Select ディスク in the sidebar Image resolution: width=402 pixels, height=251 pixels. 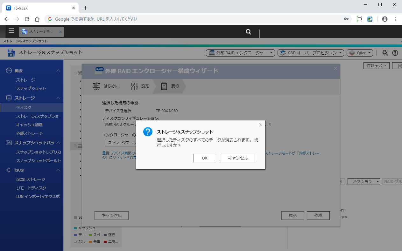[24, 108]
